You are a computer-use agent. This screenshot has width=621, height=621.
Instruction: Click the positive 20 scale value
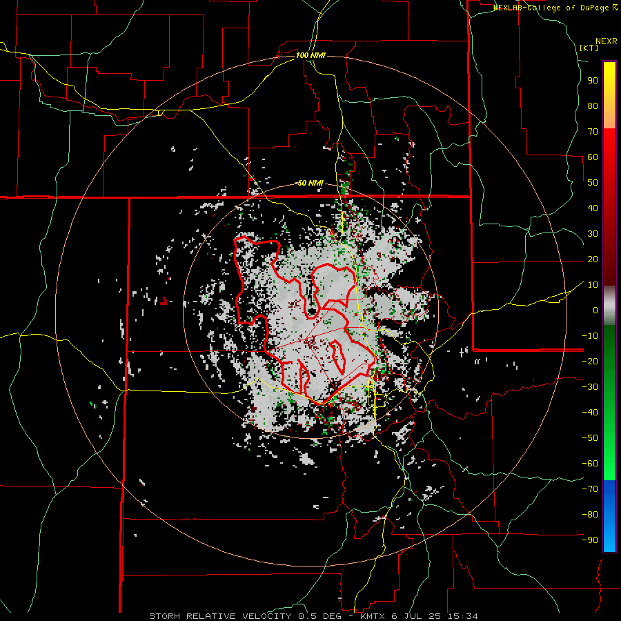[x=593, y=259]
